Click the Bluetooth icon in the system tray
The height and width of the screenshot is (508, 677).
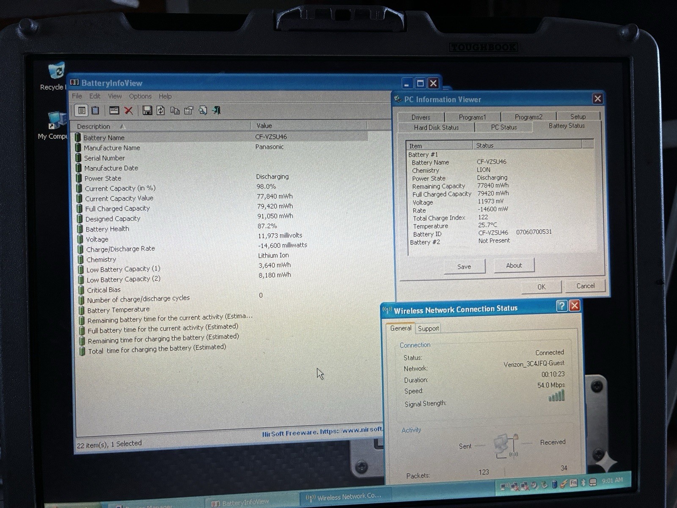(x=583, y=482)
